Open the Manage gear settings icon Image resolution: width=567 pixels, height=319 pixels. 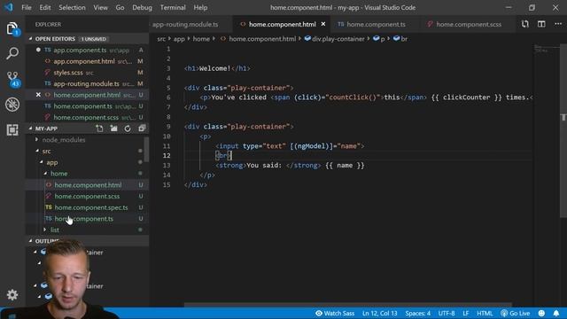(x=12, y=295)
